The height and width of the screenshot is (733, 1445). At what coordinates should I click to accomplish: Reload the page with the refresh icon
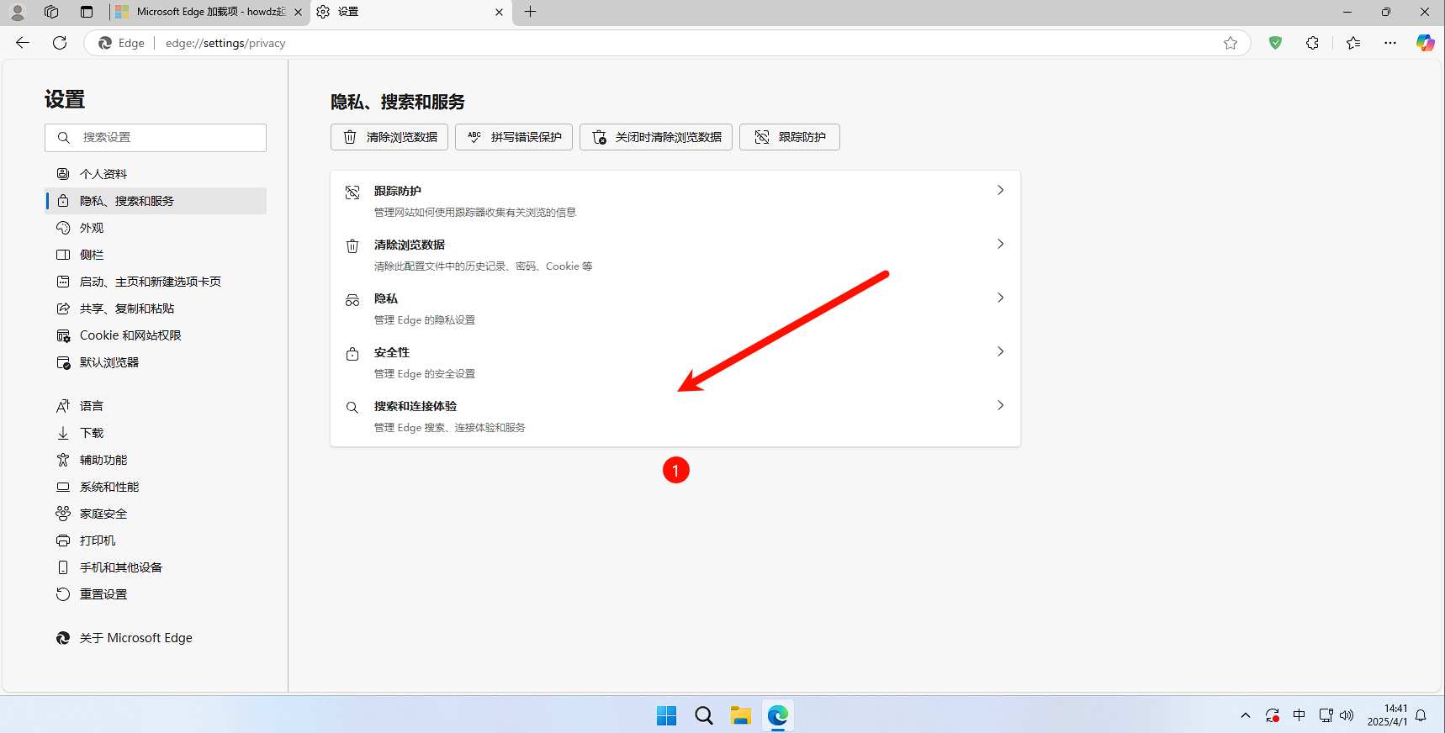[60, 43]
